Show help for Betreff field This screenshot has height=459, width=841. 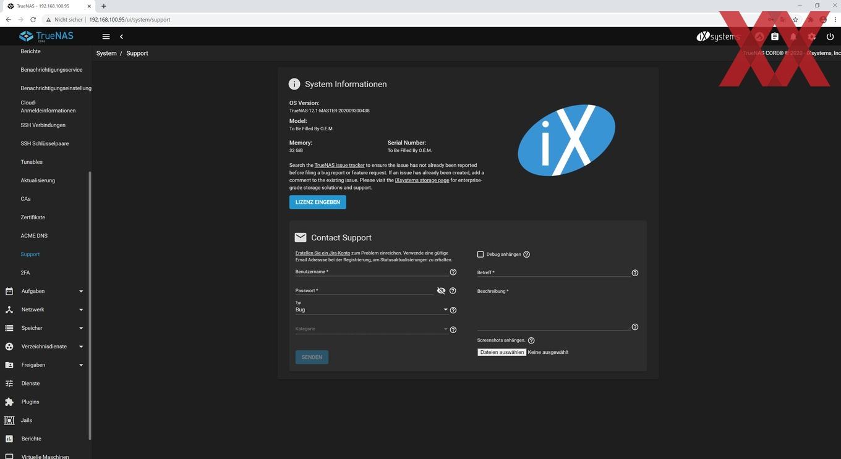[634, 272]
